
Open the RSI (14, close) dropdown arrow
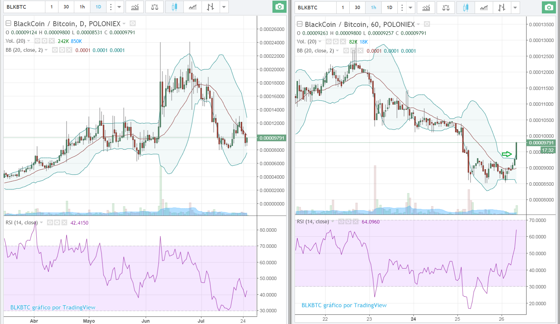(42, 222)
